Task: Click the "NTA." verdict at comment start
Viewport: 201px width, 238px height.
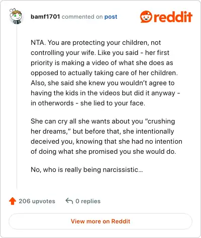Action: (38, 43)
